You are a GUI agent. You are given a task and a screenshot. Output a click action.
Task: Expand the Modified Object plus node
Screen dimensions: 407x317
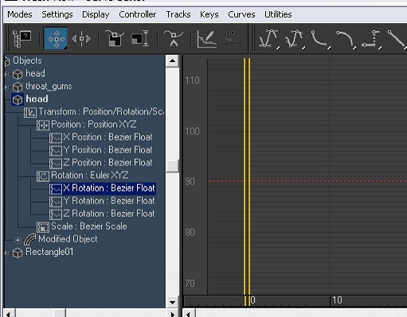[18, 240]
